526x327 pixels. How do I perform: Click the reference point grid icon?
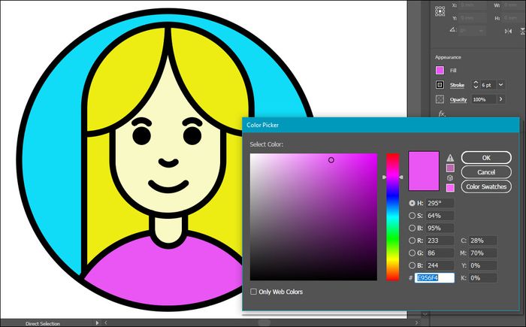(440, 11)
